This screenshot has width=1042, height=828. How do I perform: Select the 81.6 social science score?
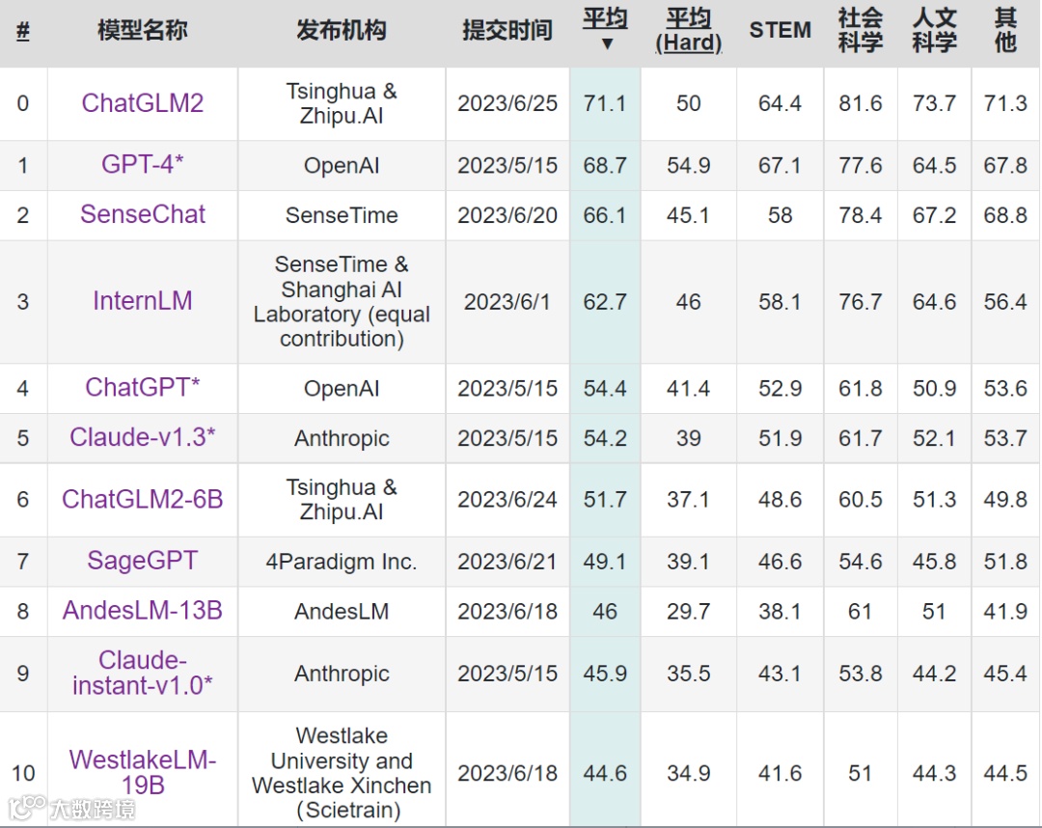861,103
